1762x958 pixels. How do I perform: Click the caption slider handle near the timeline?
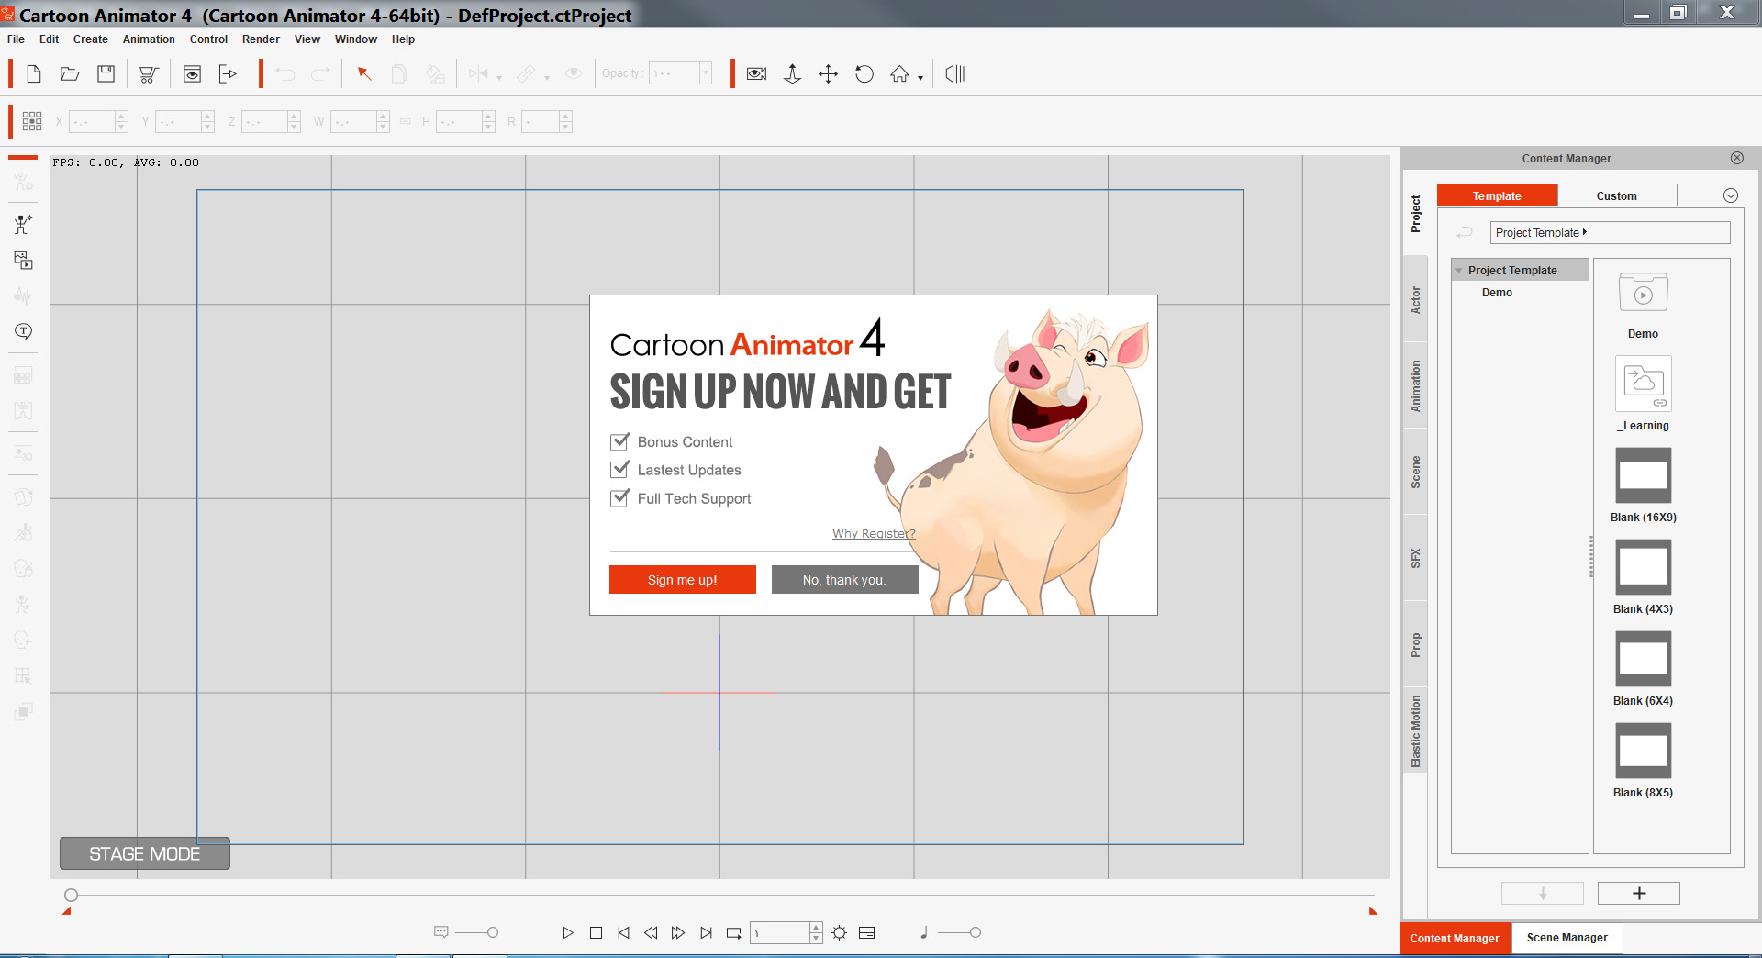[x=493, y=933]
